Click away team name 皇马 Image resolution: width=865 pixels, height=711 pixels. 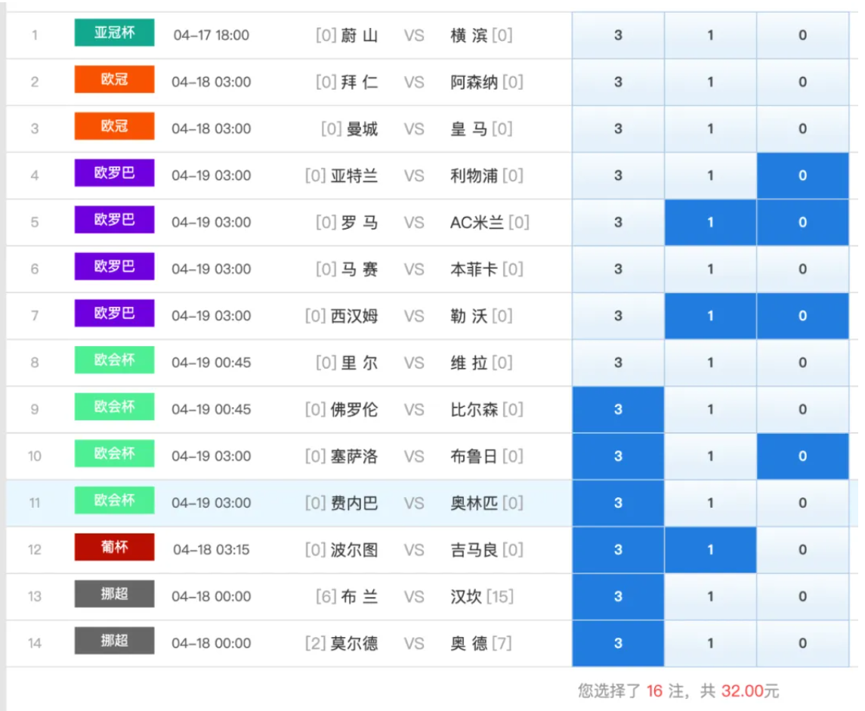(469, 129)
